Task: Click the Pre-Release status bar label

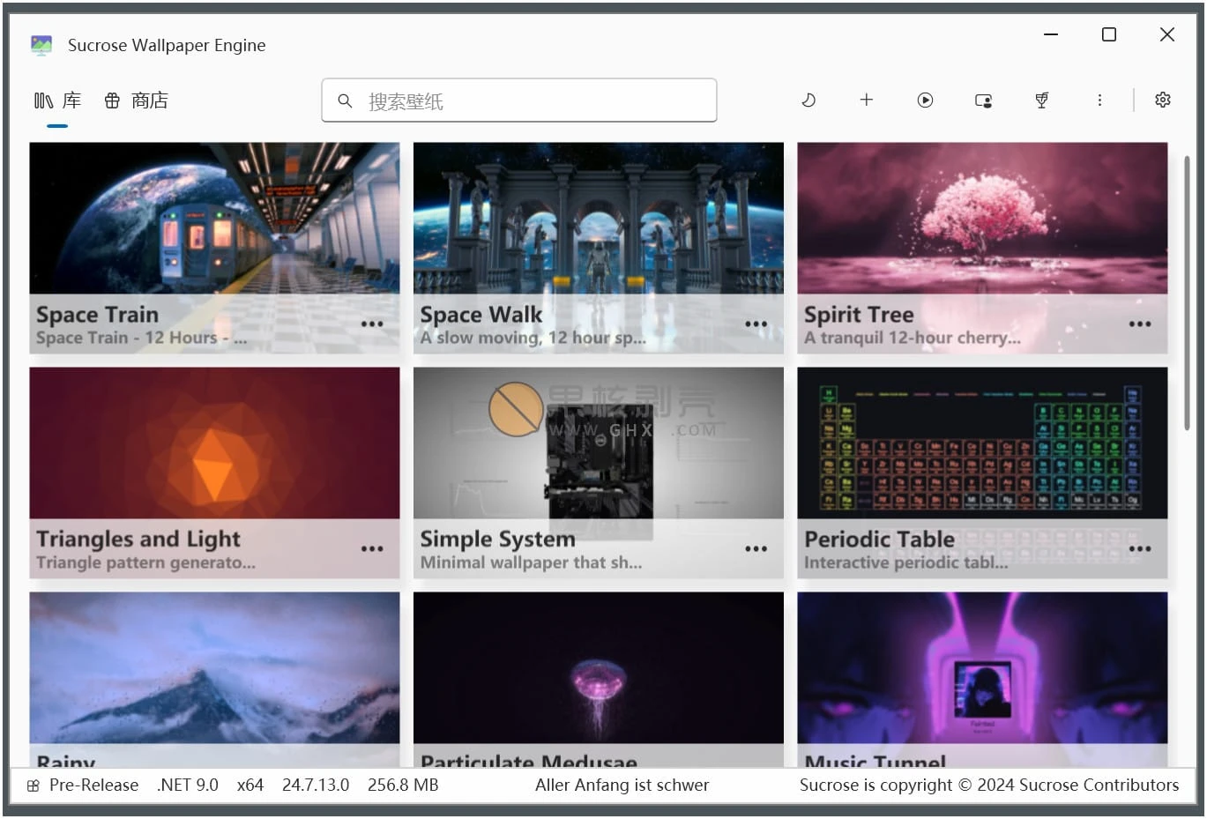Action: [93, 785]
